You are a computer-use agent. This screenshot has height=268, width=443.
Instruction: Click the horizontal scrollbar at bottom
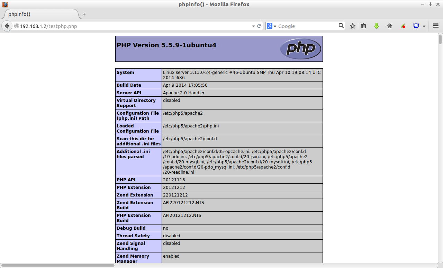coord(58,265)
